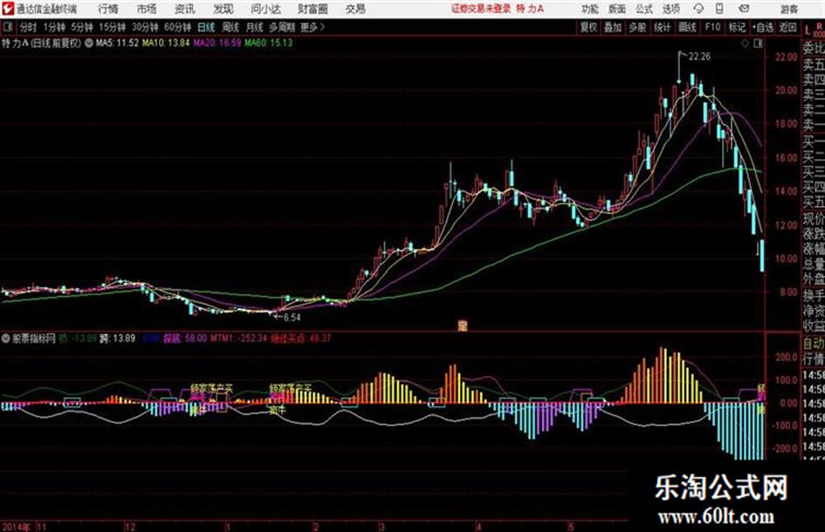The width and height of the screenshot is (825, 532).
Task: Open the 财富圈 menu
Action: coord(313,9)
